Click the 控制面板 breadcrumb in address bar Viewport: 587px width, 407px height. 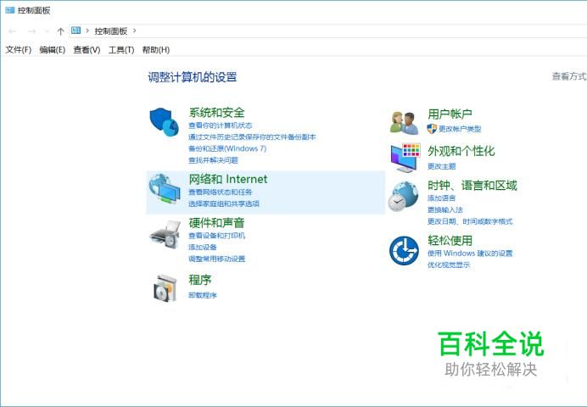click(x=111, y=31)
